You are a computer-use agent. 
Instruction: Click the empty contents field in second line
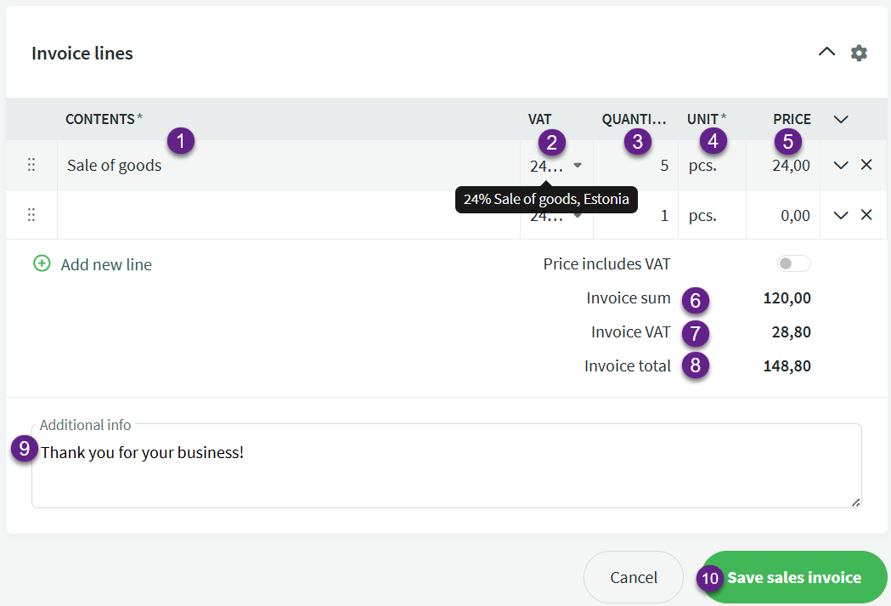point(289,215)
